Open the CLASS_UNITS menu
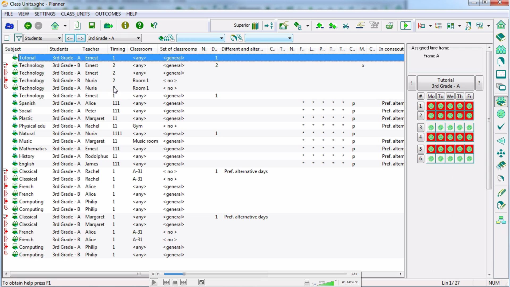 coord(75,14)
